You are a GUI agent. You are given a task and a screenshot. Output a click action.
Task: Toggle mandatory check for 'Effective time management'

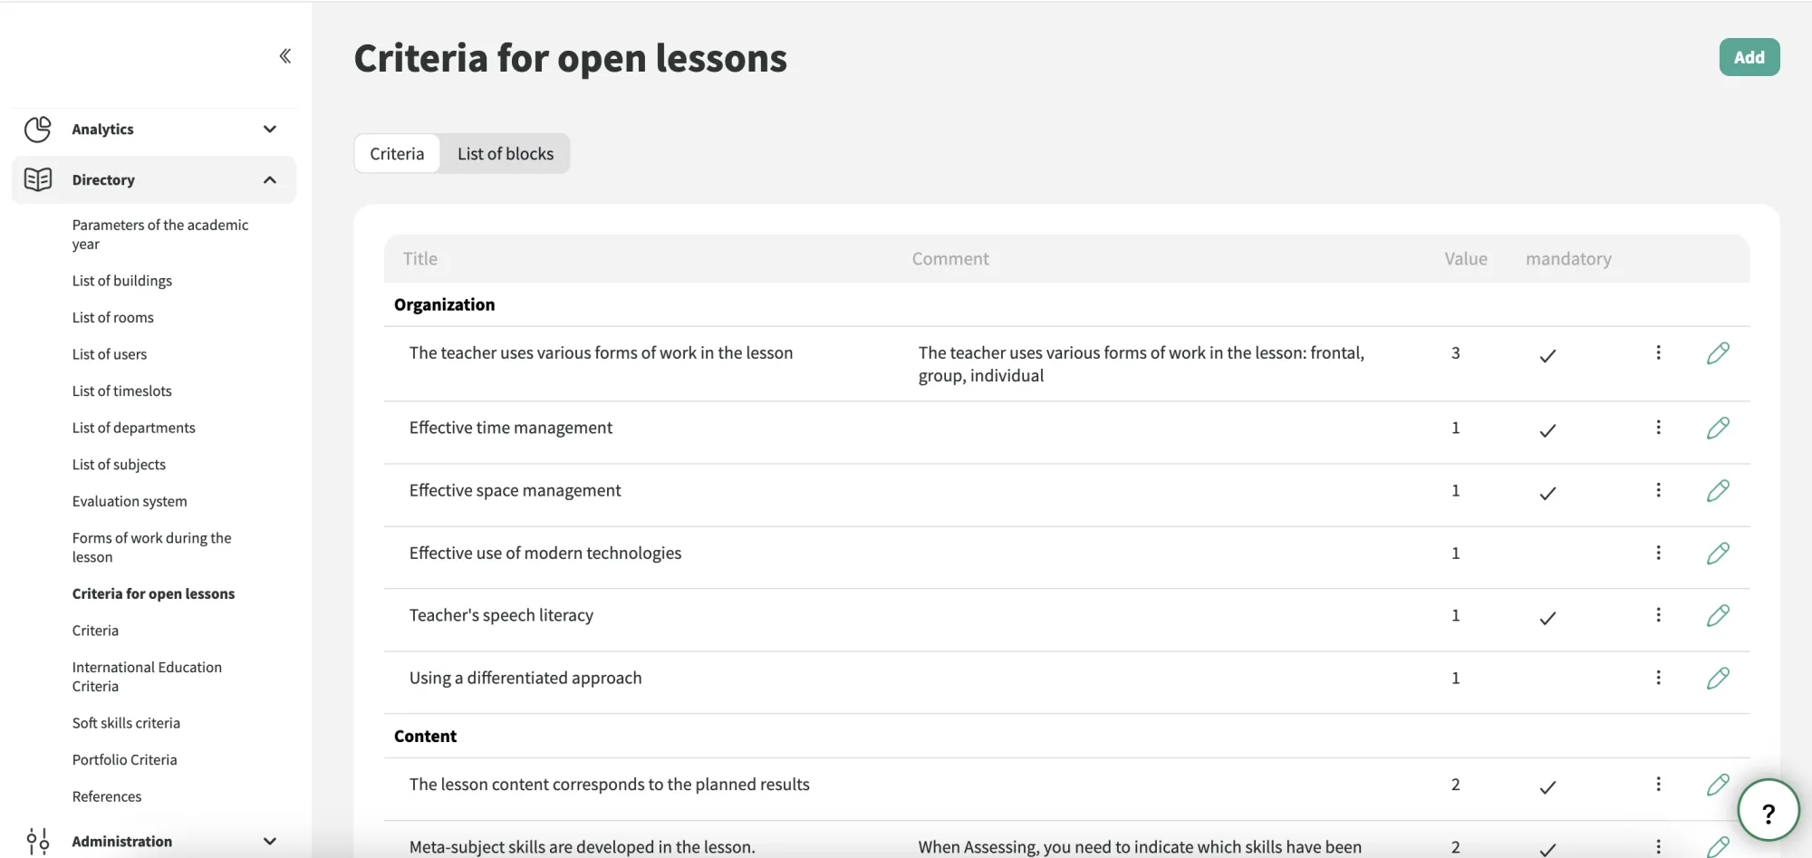[x=1547, y=430]
